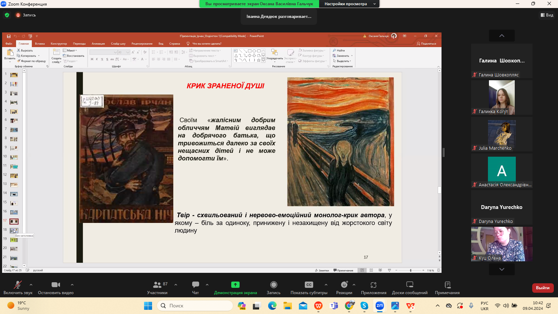Image resolution: width=558 pixels, height=314 pixels.
Task: Switch to the Animation ribbon tab
Action: (98, 44)
